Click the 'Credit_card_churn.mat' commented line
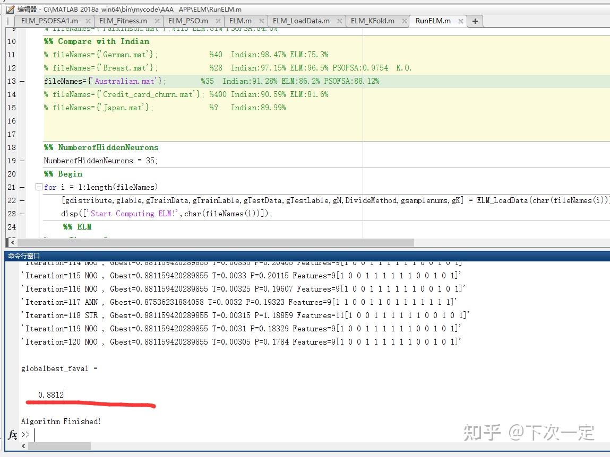610x457 pixels. [x=186, y=94]
